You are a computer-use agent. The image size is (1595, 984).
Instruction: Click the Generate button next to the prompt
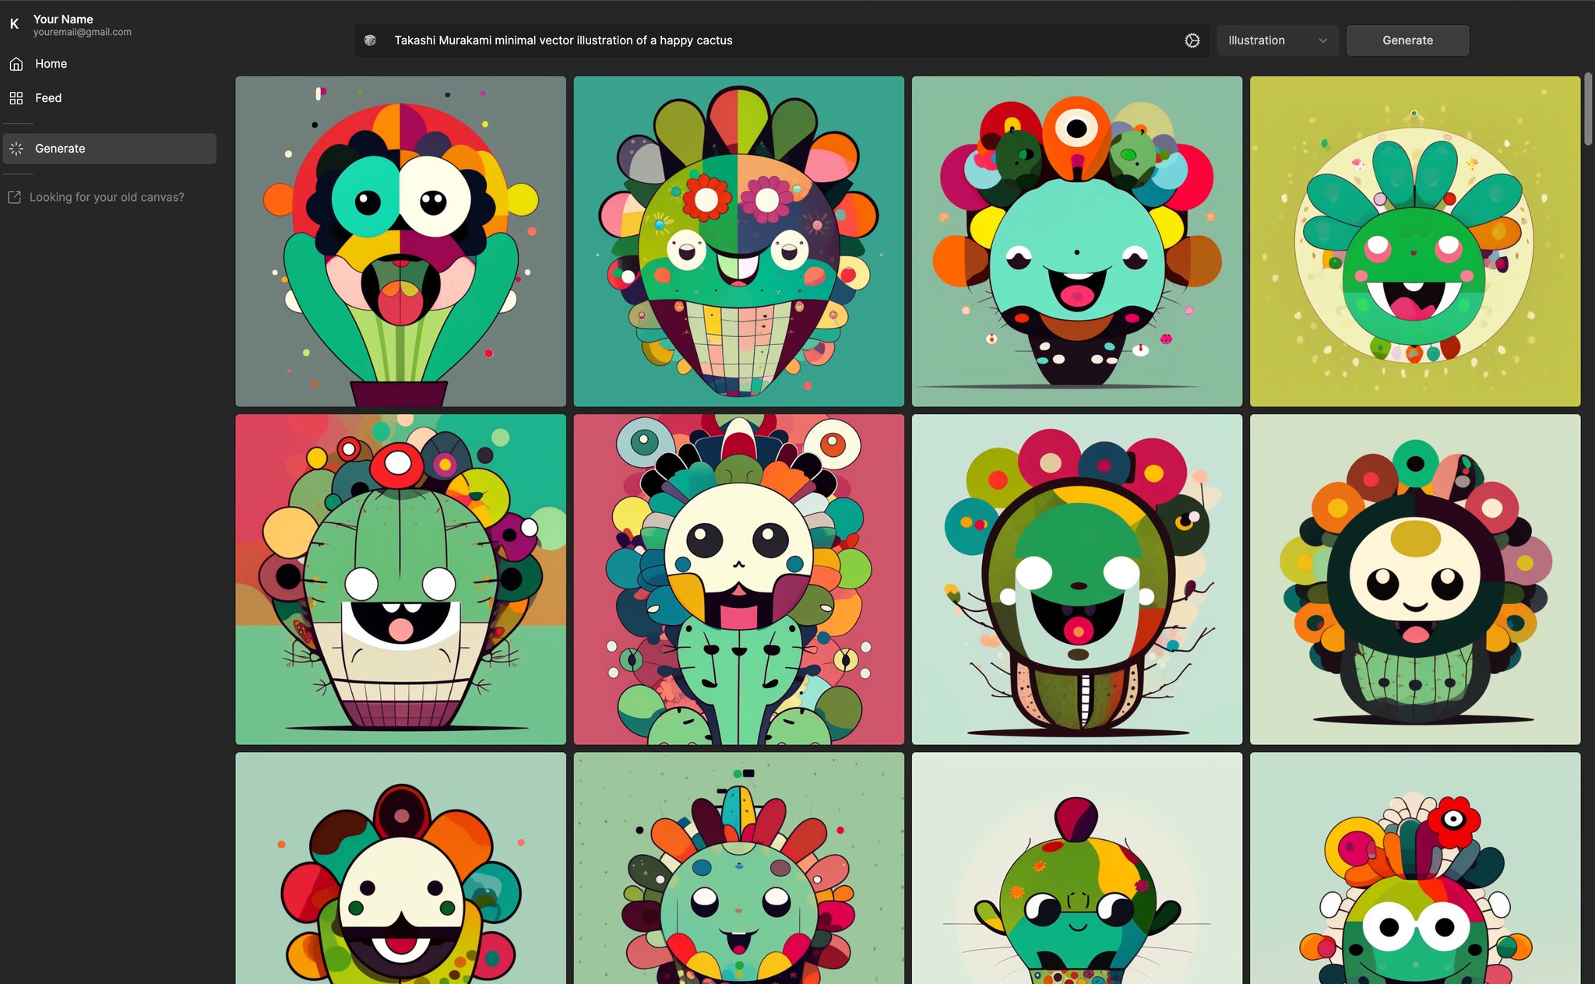coord(1408,40)
